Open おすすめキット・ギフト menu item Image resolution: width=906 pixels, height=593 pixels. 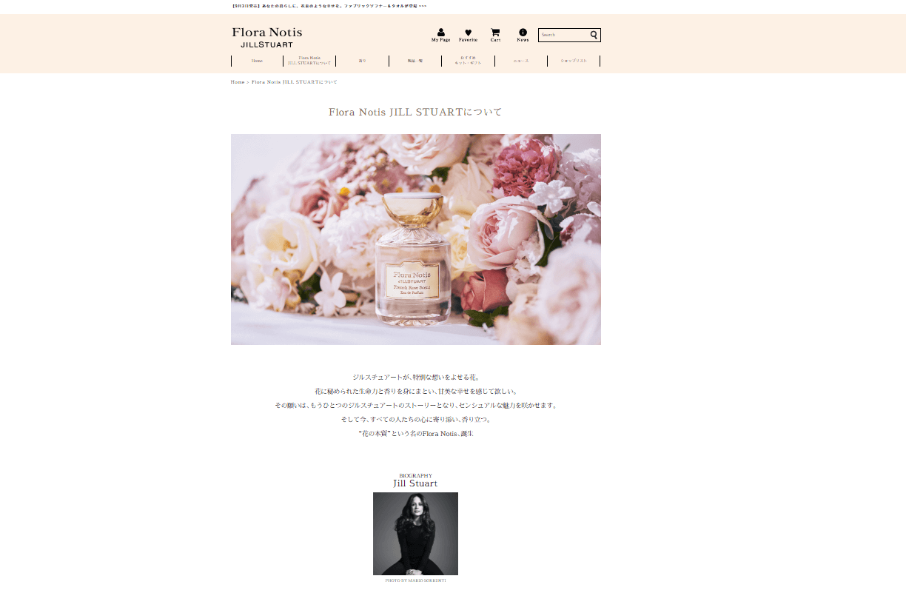pyautogui.click(x=468, y=61)
